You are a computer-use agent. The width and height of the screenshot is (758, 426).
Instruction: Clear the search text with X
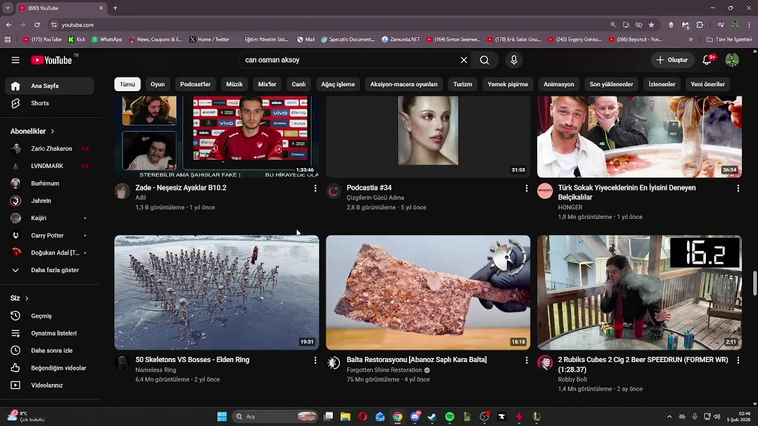click(464, 60)
